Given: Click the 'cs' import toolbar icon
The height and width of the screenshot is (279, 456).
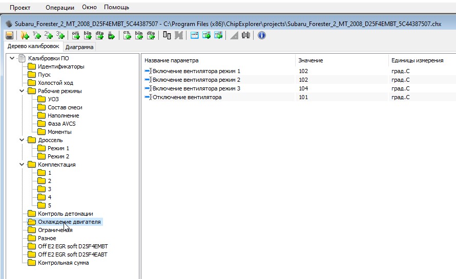Looking at the screenshot, I should point(128,35).
